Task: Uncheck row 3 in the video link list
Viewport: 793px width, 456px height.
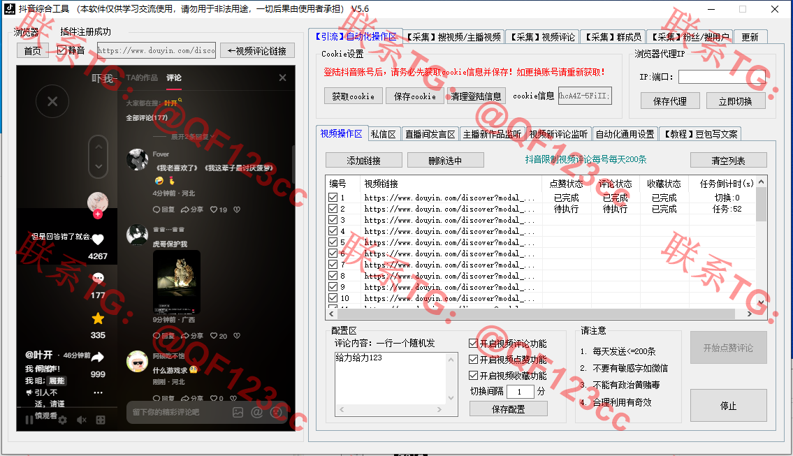Action: point(333,220)
